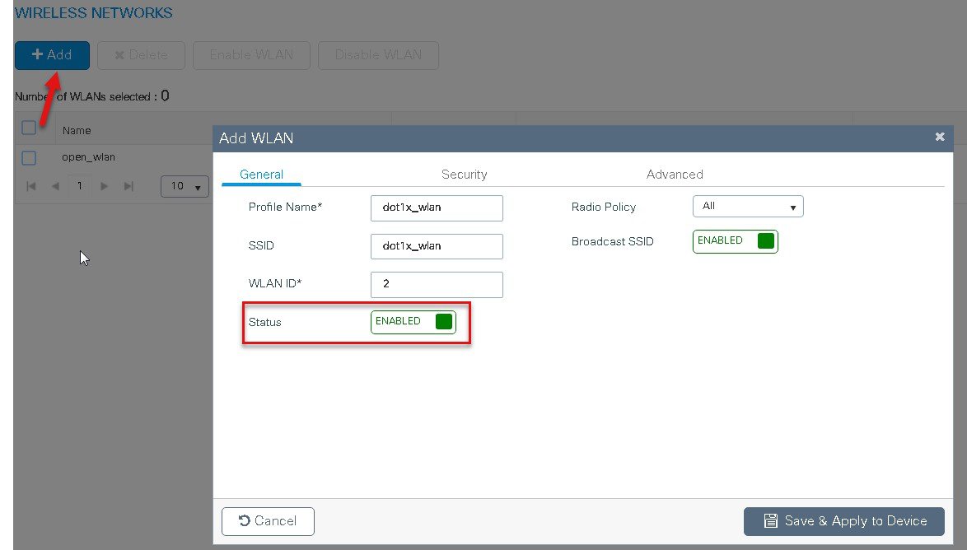This screenshot has width=967, height=550.
Task: Switch to the Advanced tab
Action: (675, 175)
